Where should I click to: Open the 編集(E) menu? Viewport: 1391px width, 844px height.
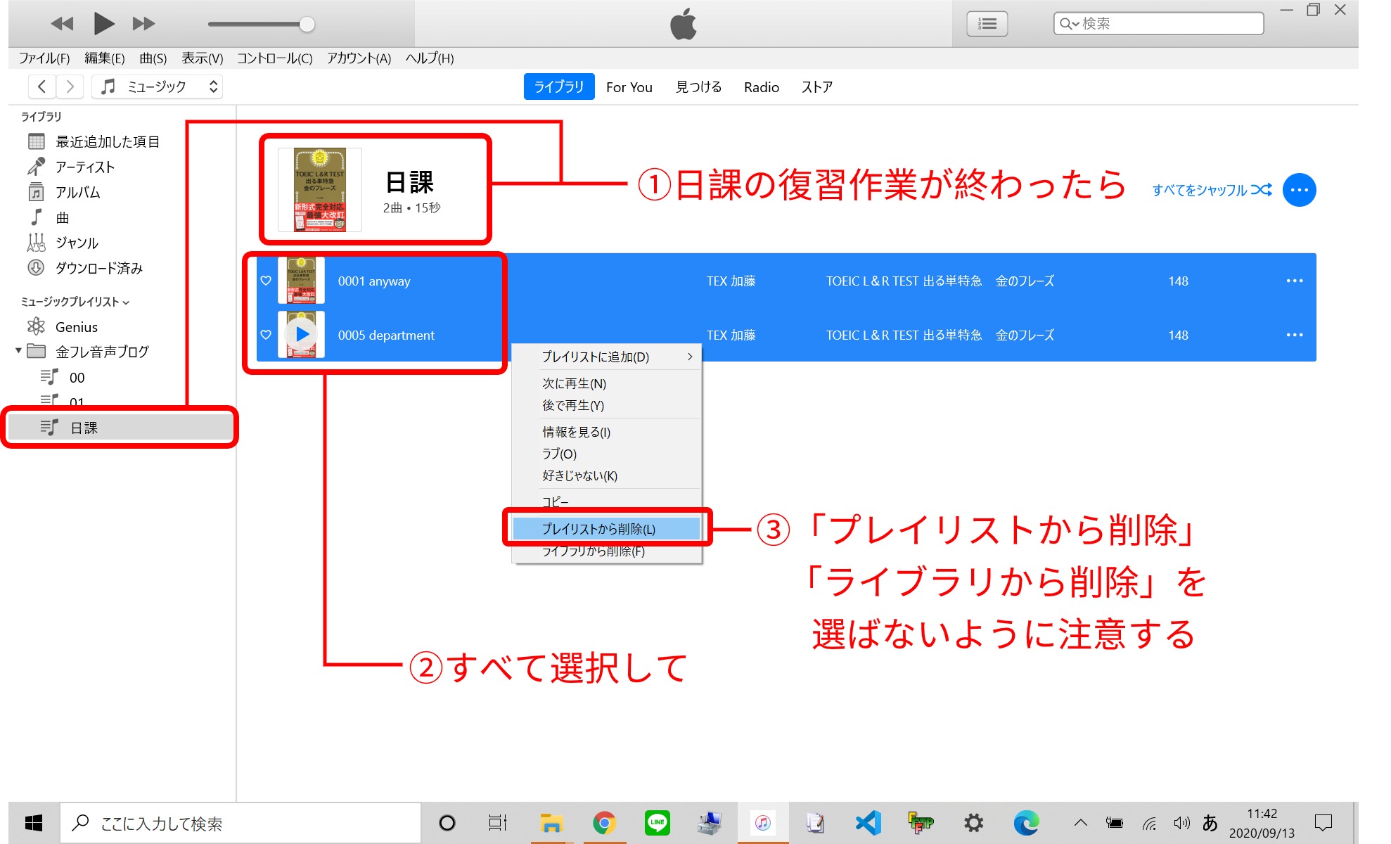click(105, 58)
